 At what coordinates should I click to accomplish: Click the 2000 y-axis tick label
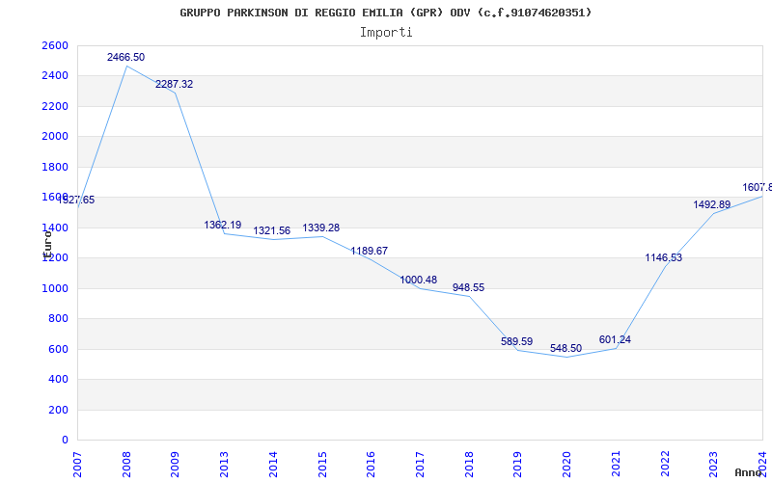pos(55,136)
